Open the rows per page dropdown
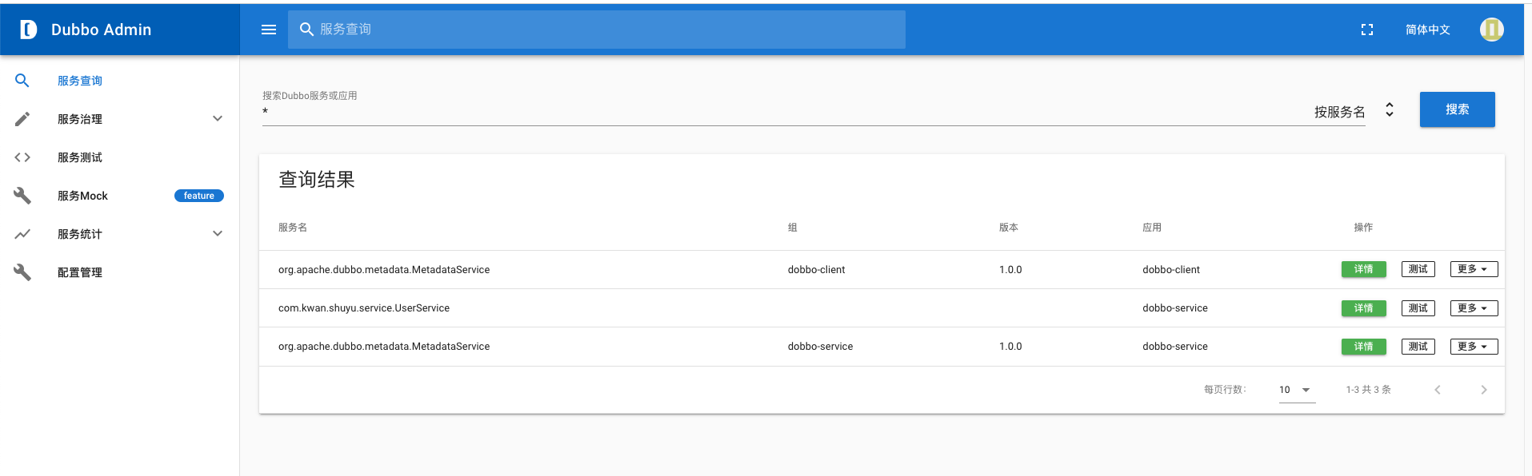The height and width of the screenshot is (476, 1532). point(1296,390)
